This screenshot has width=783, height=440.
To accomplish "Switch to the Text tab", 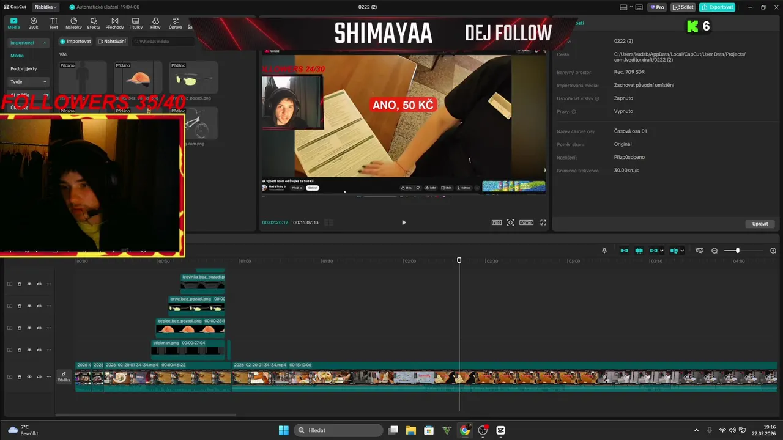I will pyautogui.click(x=54, y=23).
